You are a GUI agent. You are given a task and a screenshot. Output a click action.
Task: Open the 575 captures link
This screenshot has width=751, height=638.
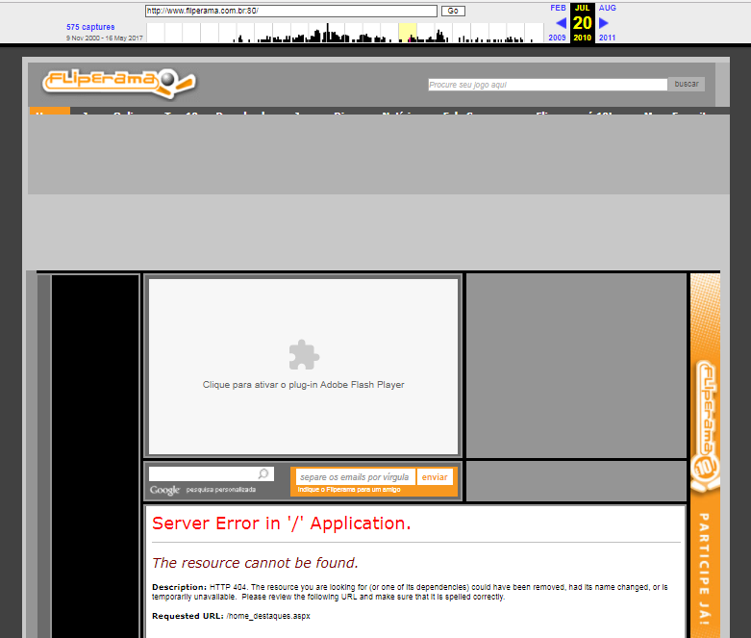[90, 27]
